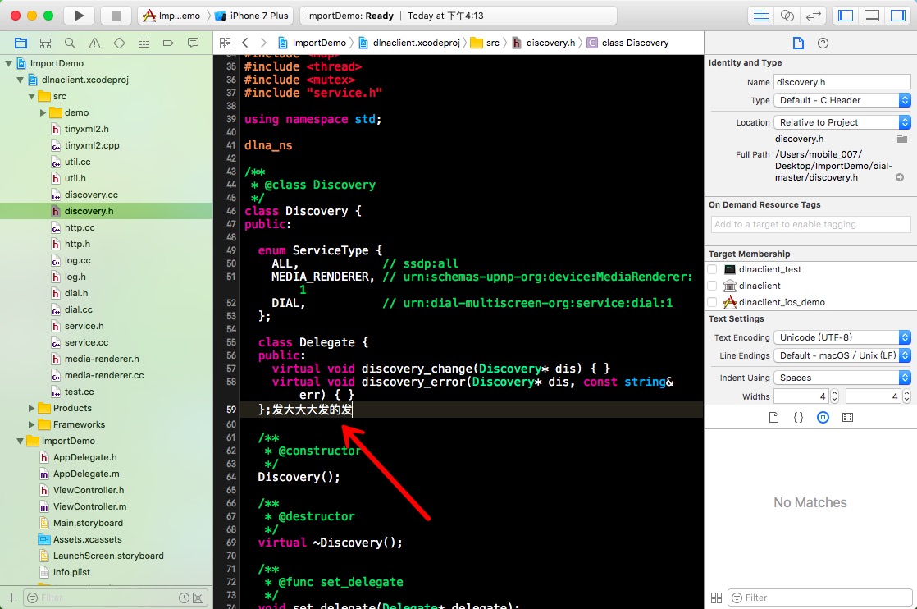Click the Run button in toolbar

pos(79,16)
